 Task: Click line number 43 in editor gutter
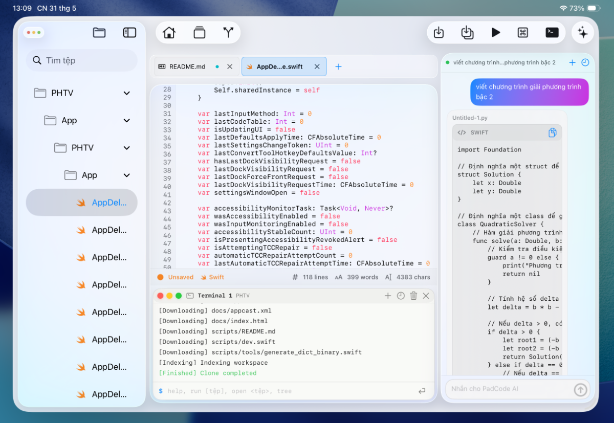coord(167,211)
